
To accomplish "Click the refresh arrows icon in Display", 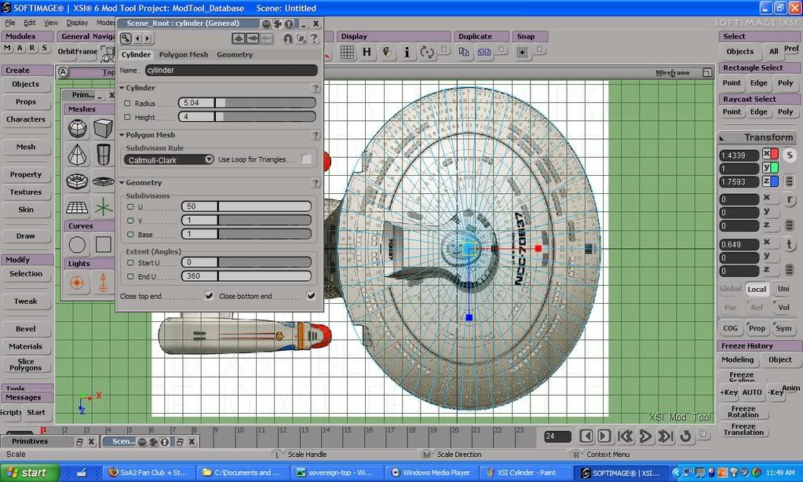I will [x=426, y=53].
